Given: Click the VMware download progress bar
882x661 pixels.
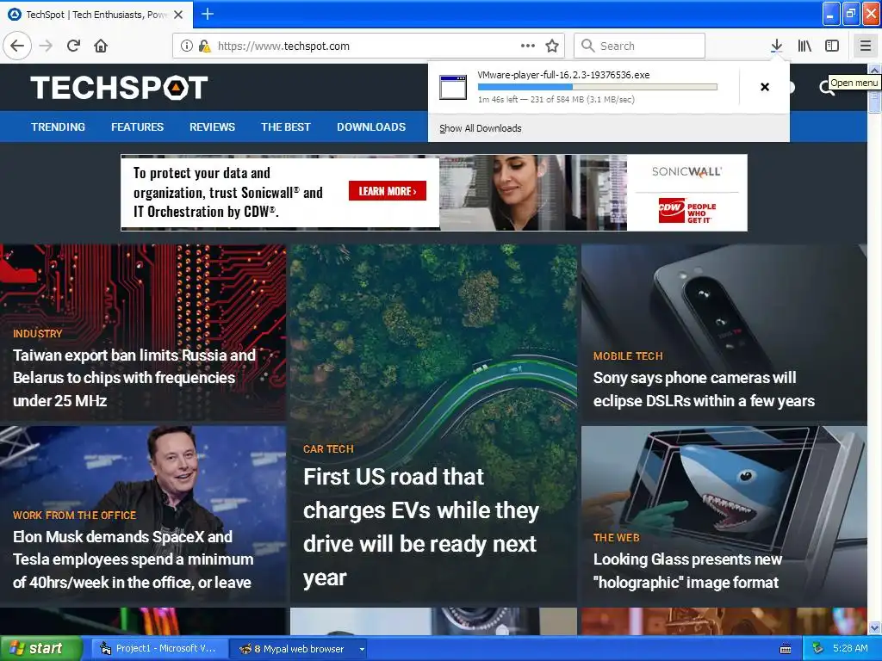Looking at the screenshot, I should pos(598,87).
